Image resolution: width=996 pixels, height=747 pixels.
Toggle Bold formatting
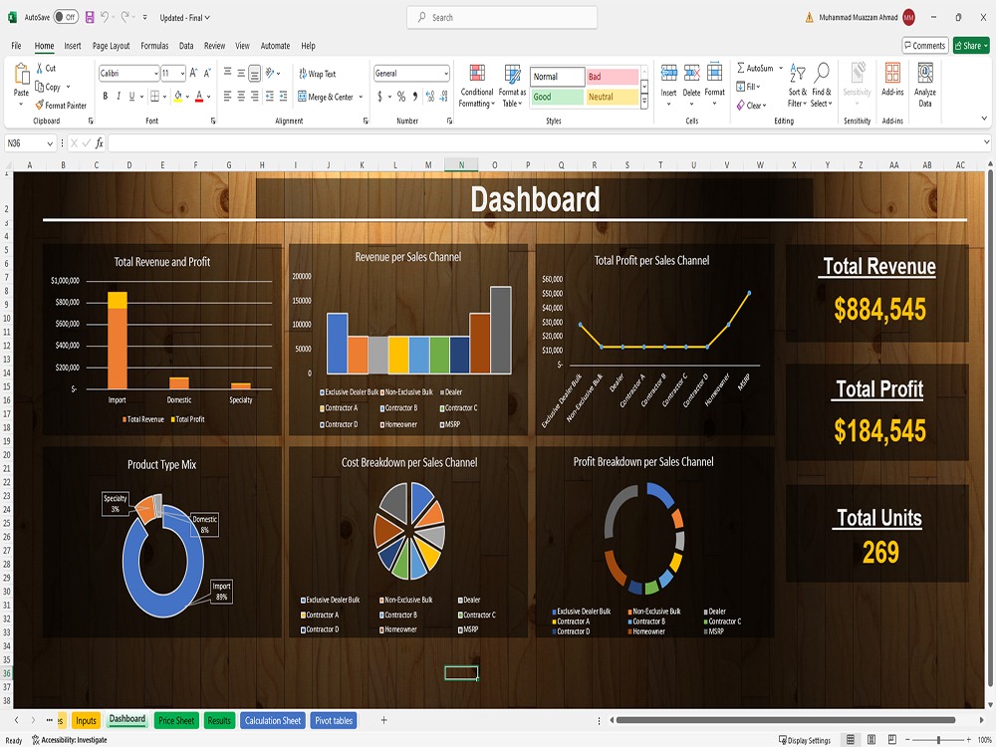coord(105,96)
